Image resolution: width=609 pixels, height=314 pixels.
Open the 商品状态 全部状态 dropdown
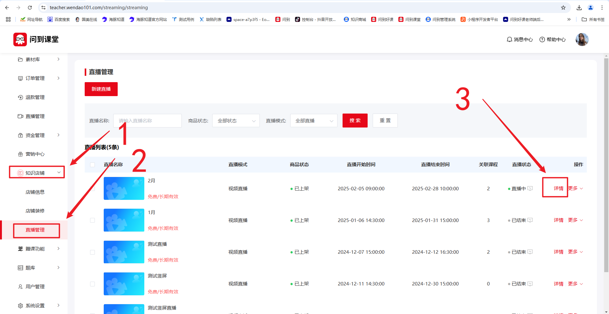coord(236,121)
